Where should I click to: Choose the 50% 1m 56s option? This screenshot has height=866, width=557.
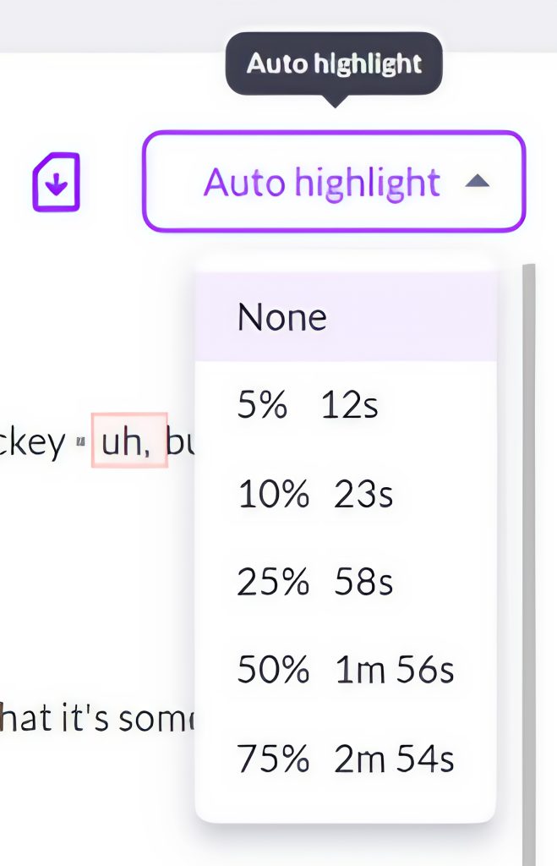pyautogui.click(x=345, y=671)
